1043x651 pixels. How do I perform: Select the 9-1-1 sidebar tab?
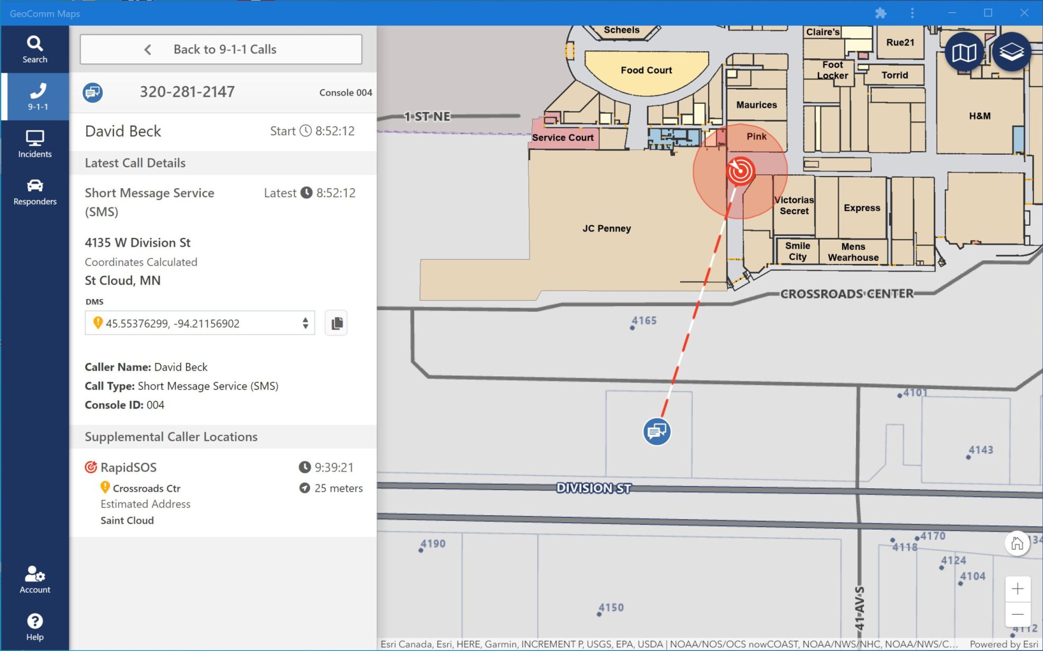36,96
